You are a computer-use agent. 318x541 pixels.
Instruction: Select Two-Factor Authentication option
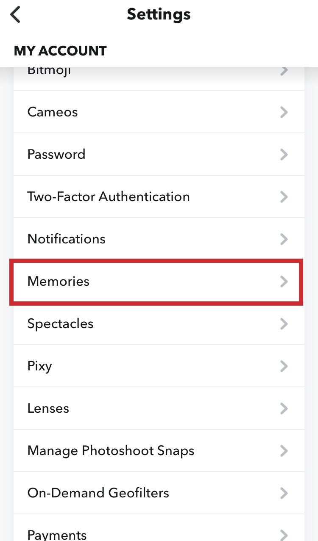(109, 197)
